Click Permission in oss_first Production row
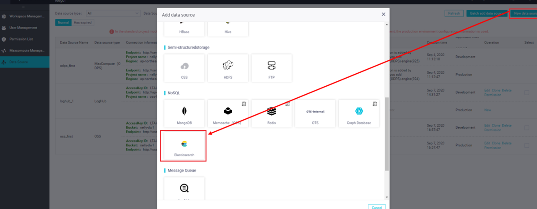This screenshot has height=209, width=537. tap(493, 148)
